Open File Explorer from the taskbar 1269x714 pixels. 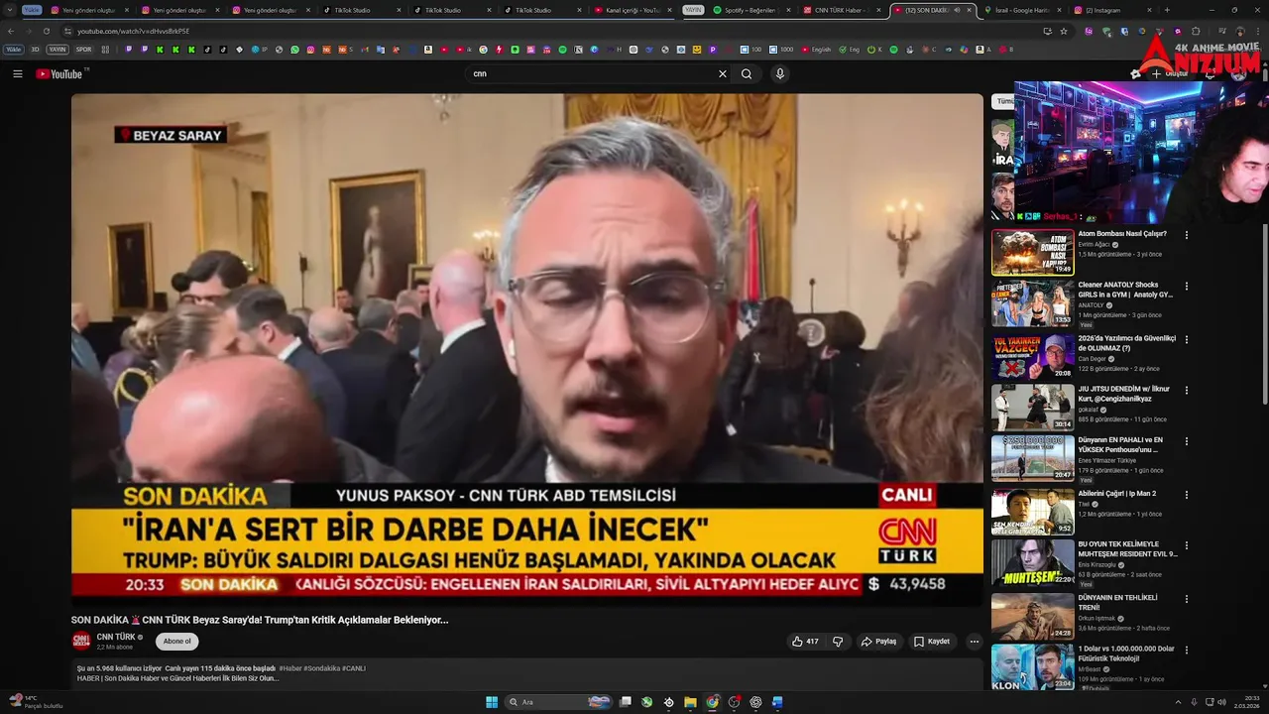click(690, 702)
